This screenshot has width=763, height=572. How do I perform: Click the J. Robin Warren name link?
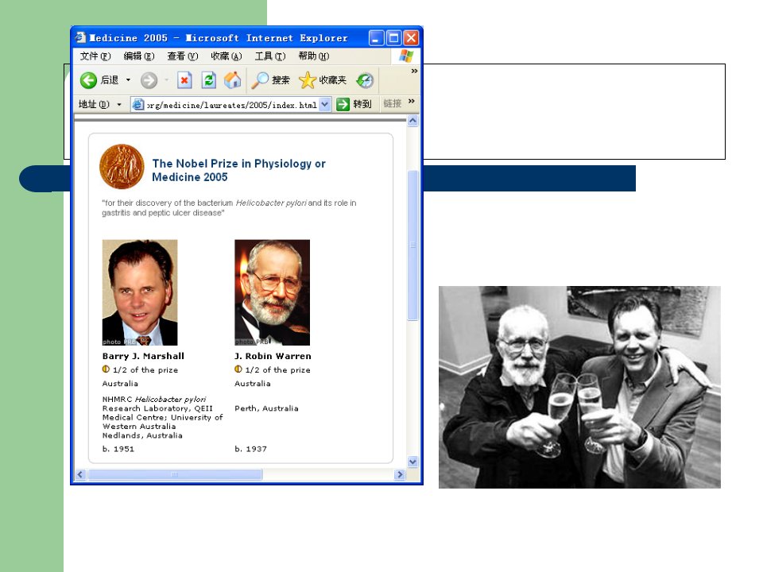[x=273, y=356]
